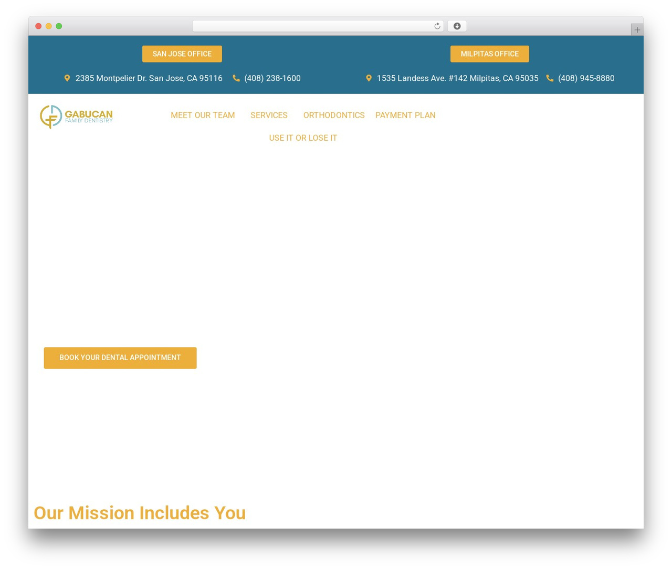Open the Services menu item
This screenshot has width=672, height=569.
[269, 115]
